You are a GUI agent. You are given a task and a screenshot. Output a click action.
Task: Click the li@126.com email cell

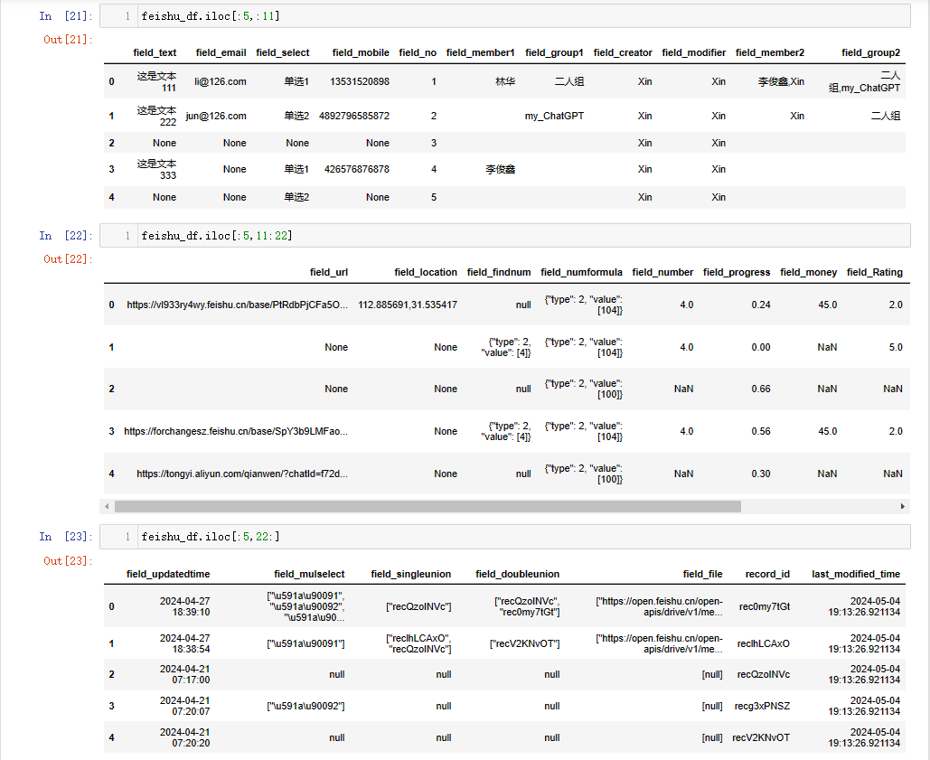[x=220, y=81]
